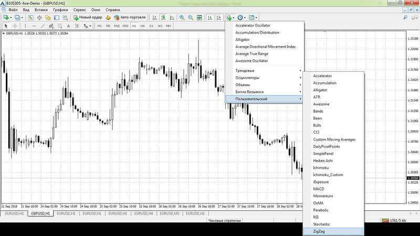Switch to M1 timeframe
420x236 pixels.
pos(99,26)
